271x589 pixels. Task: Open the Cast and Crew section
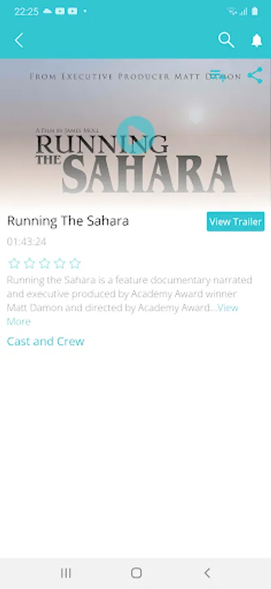tap(45, 342)
